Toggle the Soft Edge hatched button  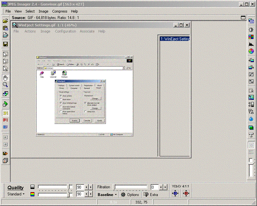[251, 145]
